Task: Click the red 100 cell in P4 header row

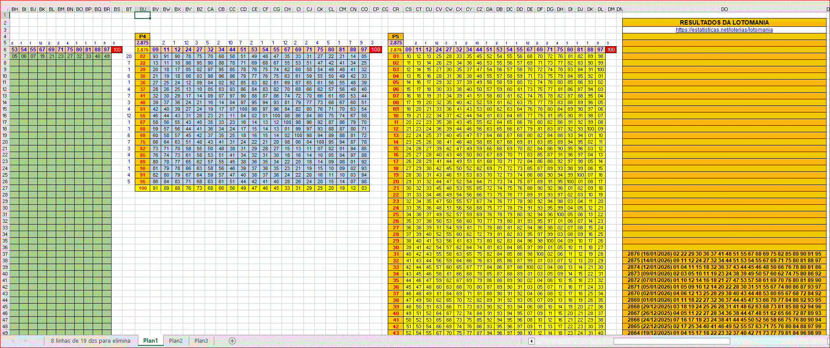Action: click(x=375, y=50)
